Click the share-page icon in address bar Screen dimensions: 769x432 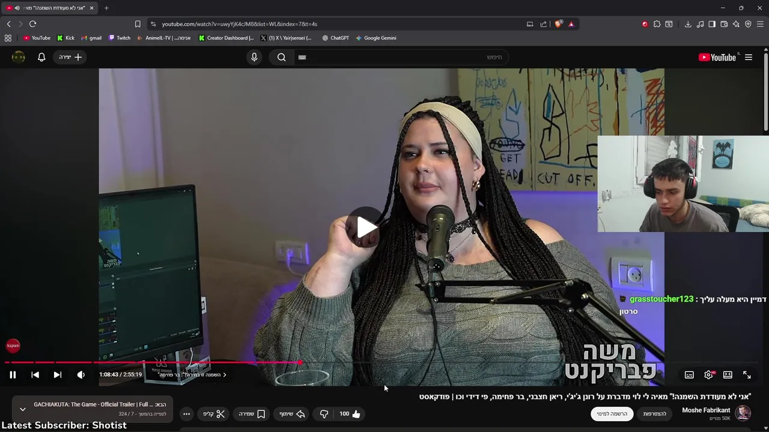[x=544, y=24]
